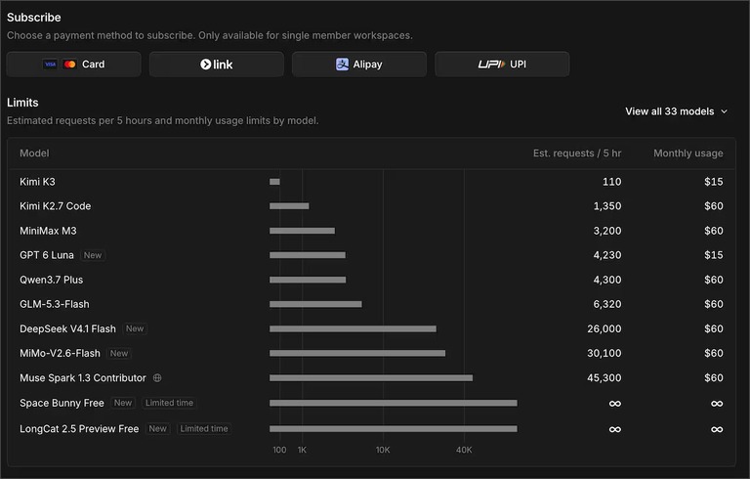This screenshot has height=479, width=750.
Task: Click the $15 monthly usage for Kimi K3
Action: tap(714, 182)
